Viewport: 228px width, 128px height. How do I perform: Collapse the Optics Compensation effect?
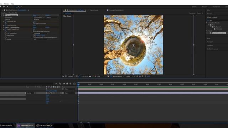[2, 27]
